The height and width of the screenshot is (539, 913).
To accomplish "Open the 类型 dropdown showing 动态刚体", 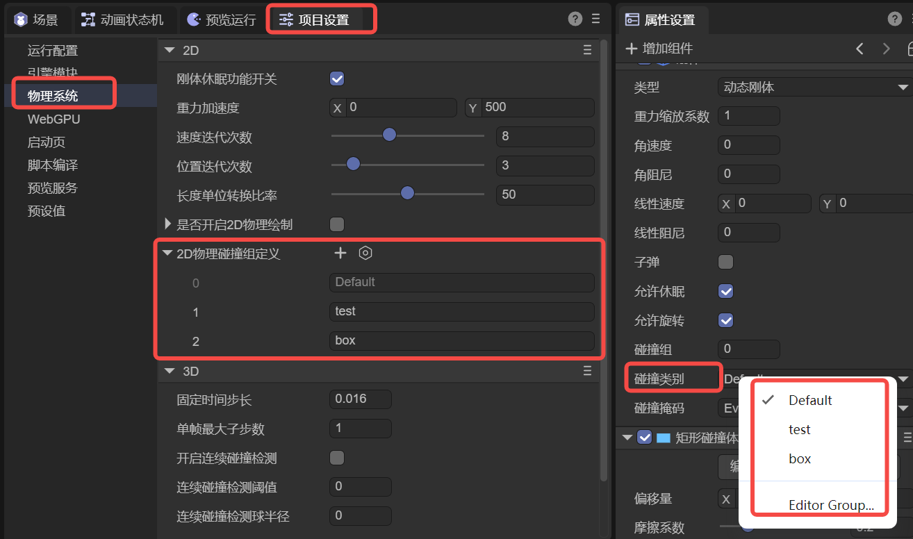I will click(x=814, y=88).
